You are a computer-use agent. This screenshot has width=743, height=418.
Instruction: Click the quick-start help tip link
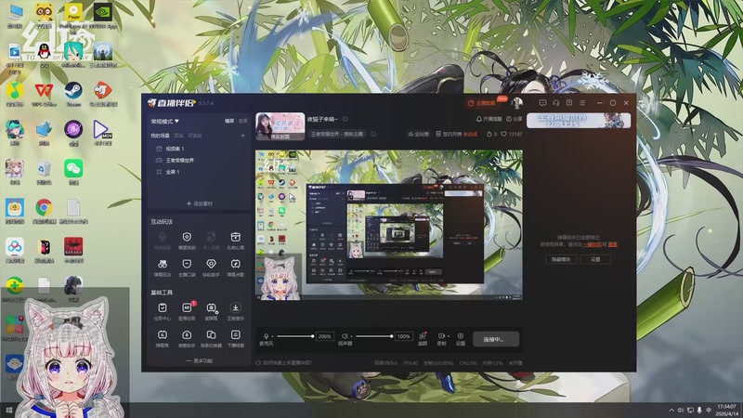[284, 363]
